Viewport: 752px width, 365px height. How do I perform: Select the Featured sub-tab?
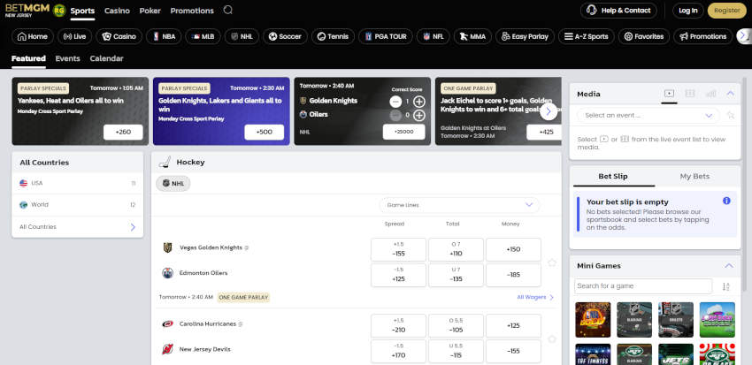[28, 58]
